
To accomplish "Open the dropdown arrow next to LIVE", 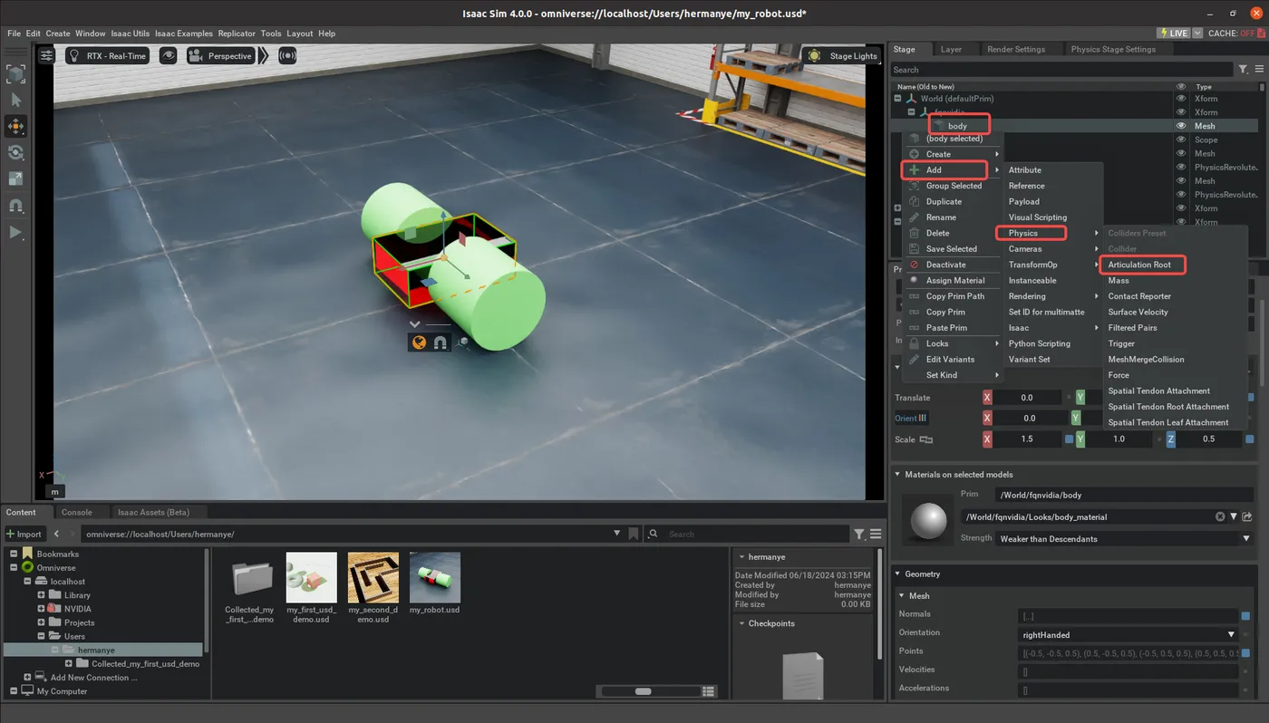I will (1197, 33).
